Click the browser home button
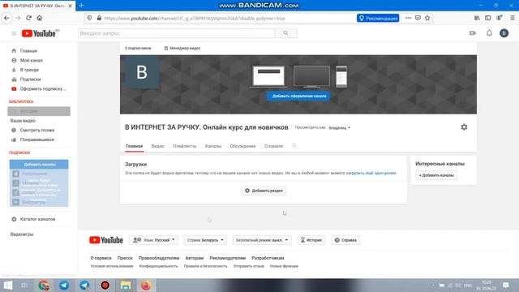Screen dimensions: 519x292 pyautogui.click(x=40, y=18)
